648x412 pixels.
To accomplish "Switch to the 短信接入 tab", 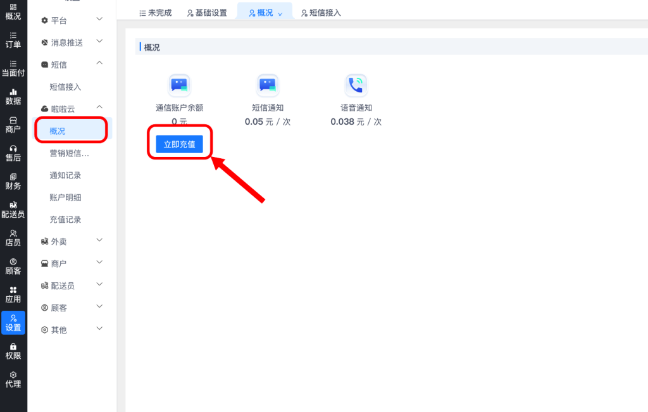I will click(321, 13).
